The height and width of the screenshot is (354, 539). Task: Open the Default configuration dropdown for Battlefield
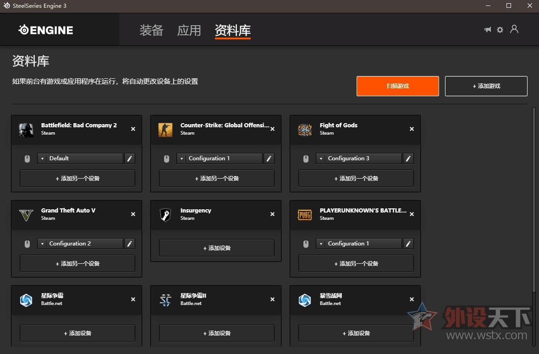point(80,158)
